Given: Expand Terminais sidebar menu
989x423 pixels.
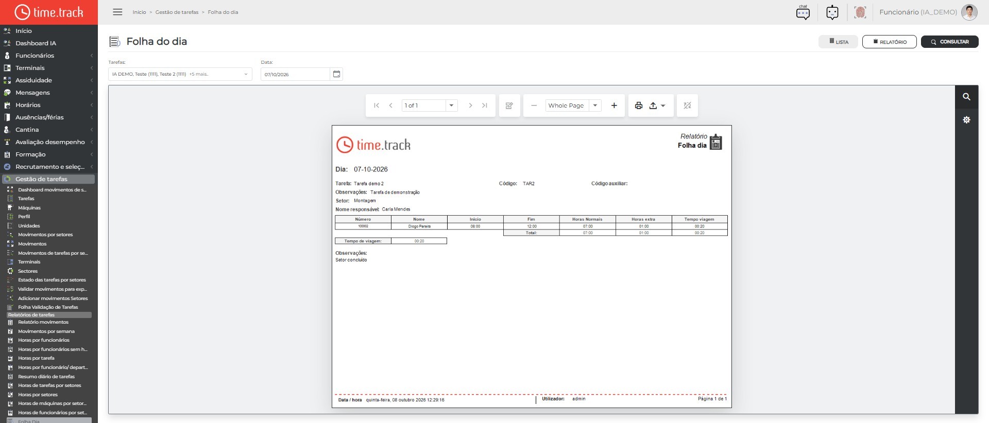Looking at the screenshot, I should [48, 68].
